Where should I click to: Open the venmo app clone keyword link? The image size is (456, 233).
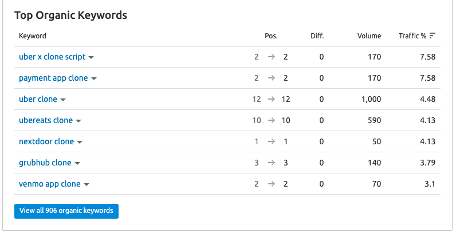click(50, 184)
